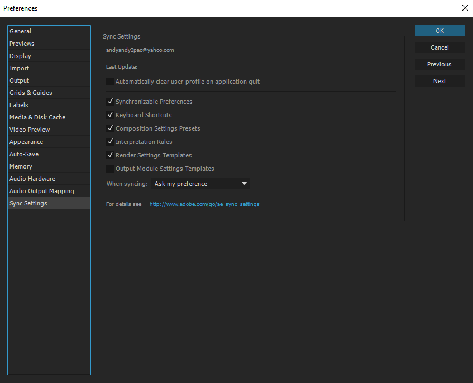Open the When syncing dropdown

click(200, 184)
